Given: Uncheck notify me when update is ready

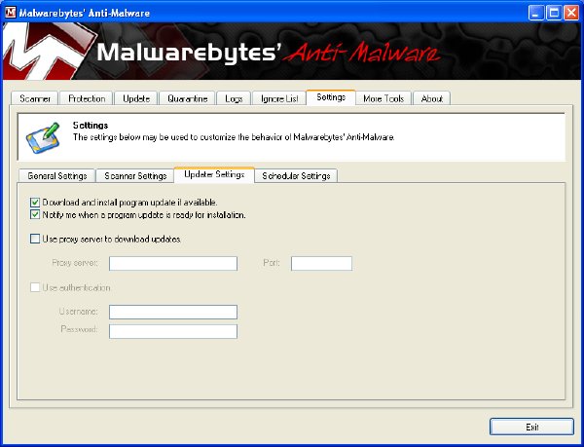Looking at the screenshot, I should coord(35,214).
